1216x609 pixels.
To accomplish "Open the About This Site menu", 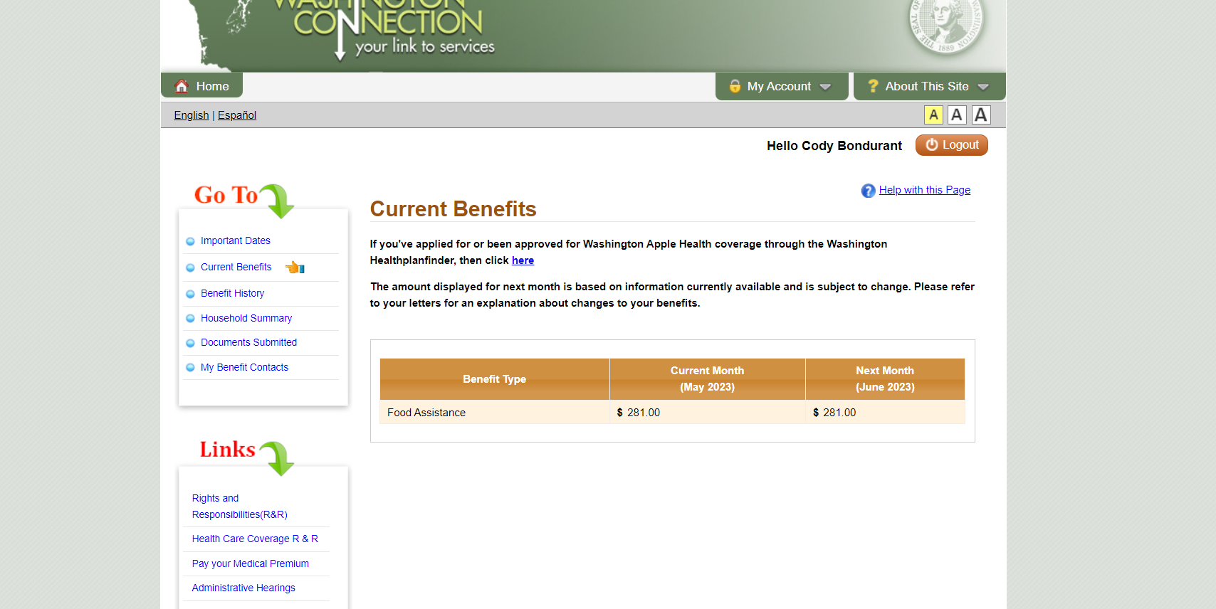I will pyautogui.click(x=929, y=86).
